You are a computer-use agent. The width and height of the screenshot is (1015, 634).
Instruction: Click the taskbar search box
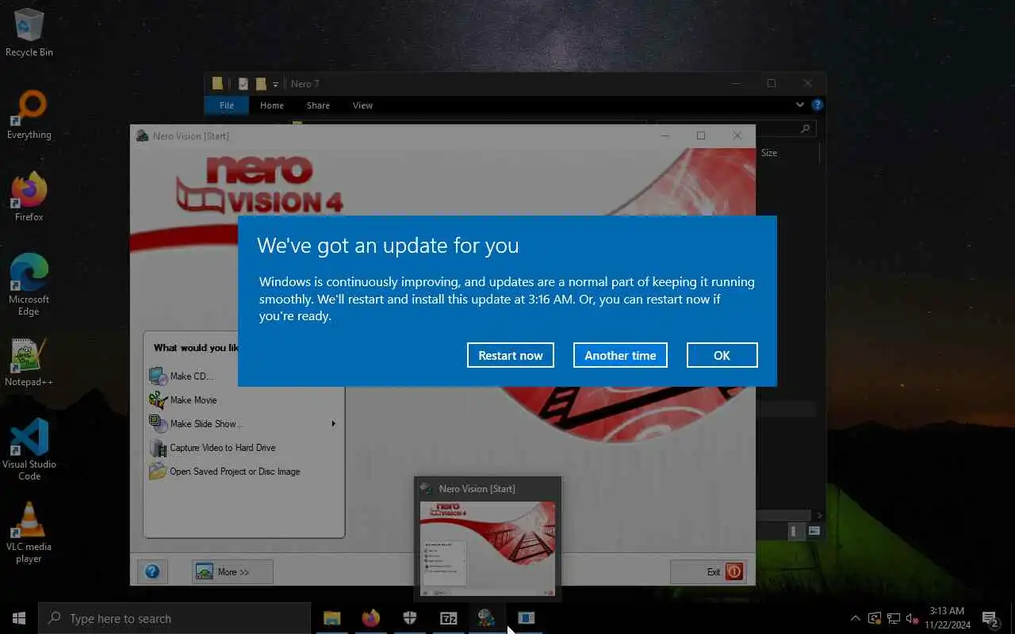tap(174, 618)
